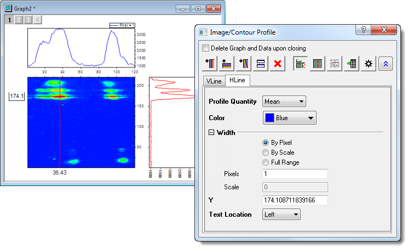Image resolution: width=408 pixels, height=248 pixels.
Task: Click the green arrow worksheet output icon
Action: pos(350,64)
